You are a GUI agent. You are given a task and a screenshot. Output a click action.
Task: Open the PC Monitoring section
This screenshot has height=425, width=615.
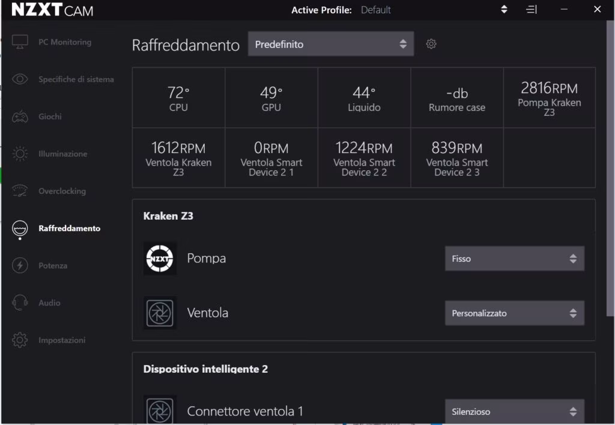[x=65, y=42]
